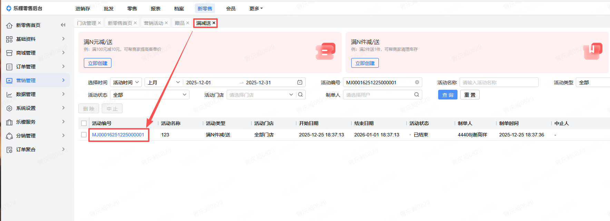Expand 基础资料 sidebar chevron

[63, 39]
